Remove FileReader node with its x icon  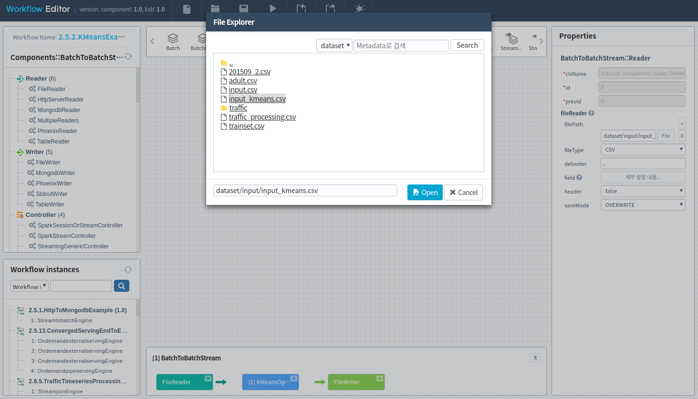click(208, 379)
